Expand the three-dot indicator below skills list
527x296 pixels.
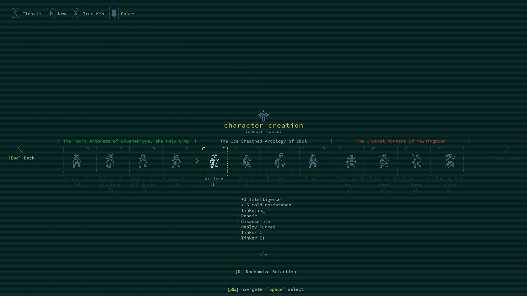coord(263,254)
